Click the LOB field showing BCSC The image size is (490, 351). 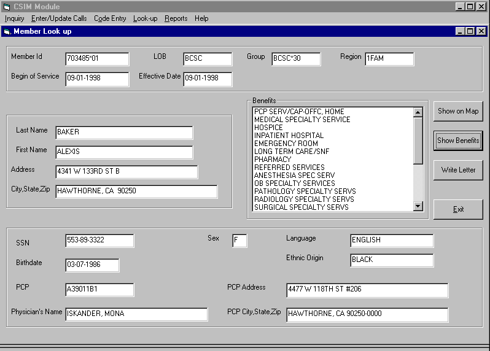point(208,59)
